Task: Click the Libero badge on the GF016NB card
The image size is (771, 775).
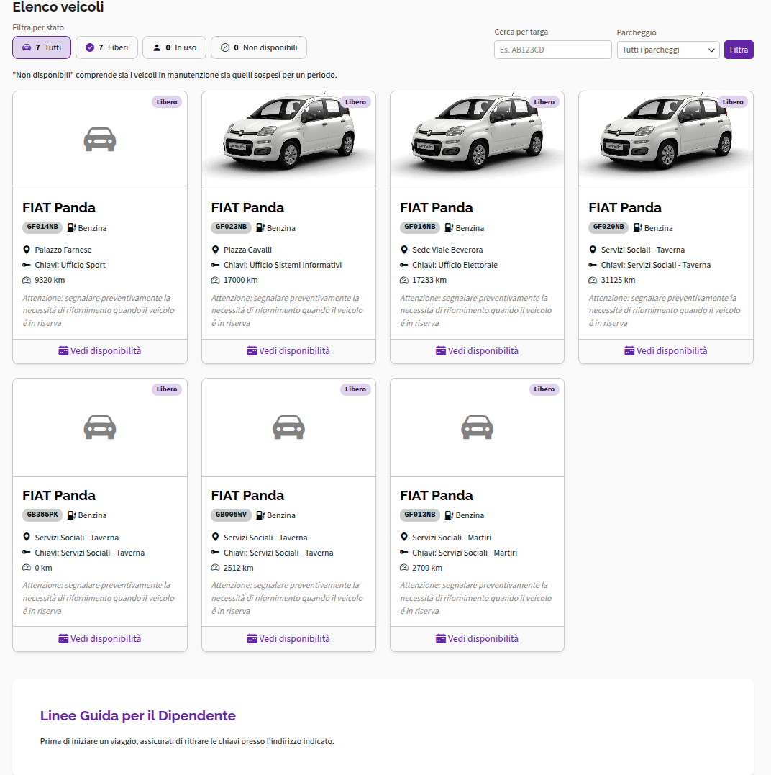Action: (x=544, y=101)
